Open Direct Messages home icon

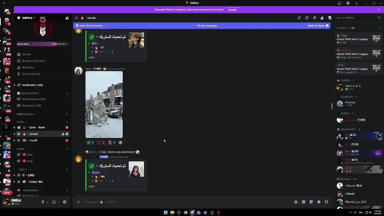coord(7,11)
